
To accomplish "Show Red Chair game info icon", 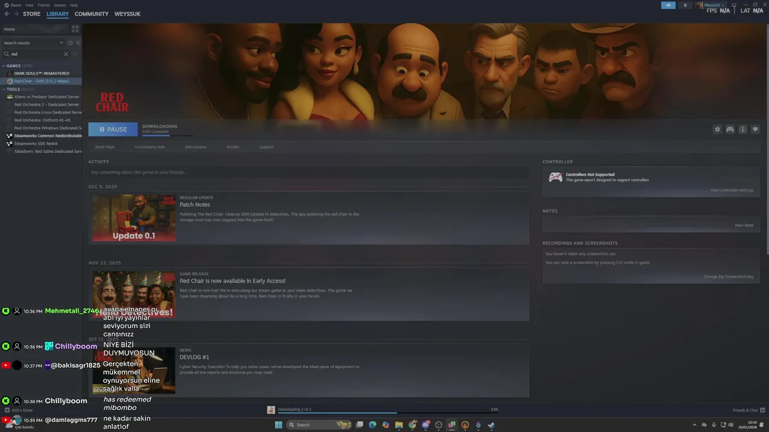I will pyautogui.click(x=743, y=130).
